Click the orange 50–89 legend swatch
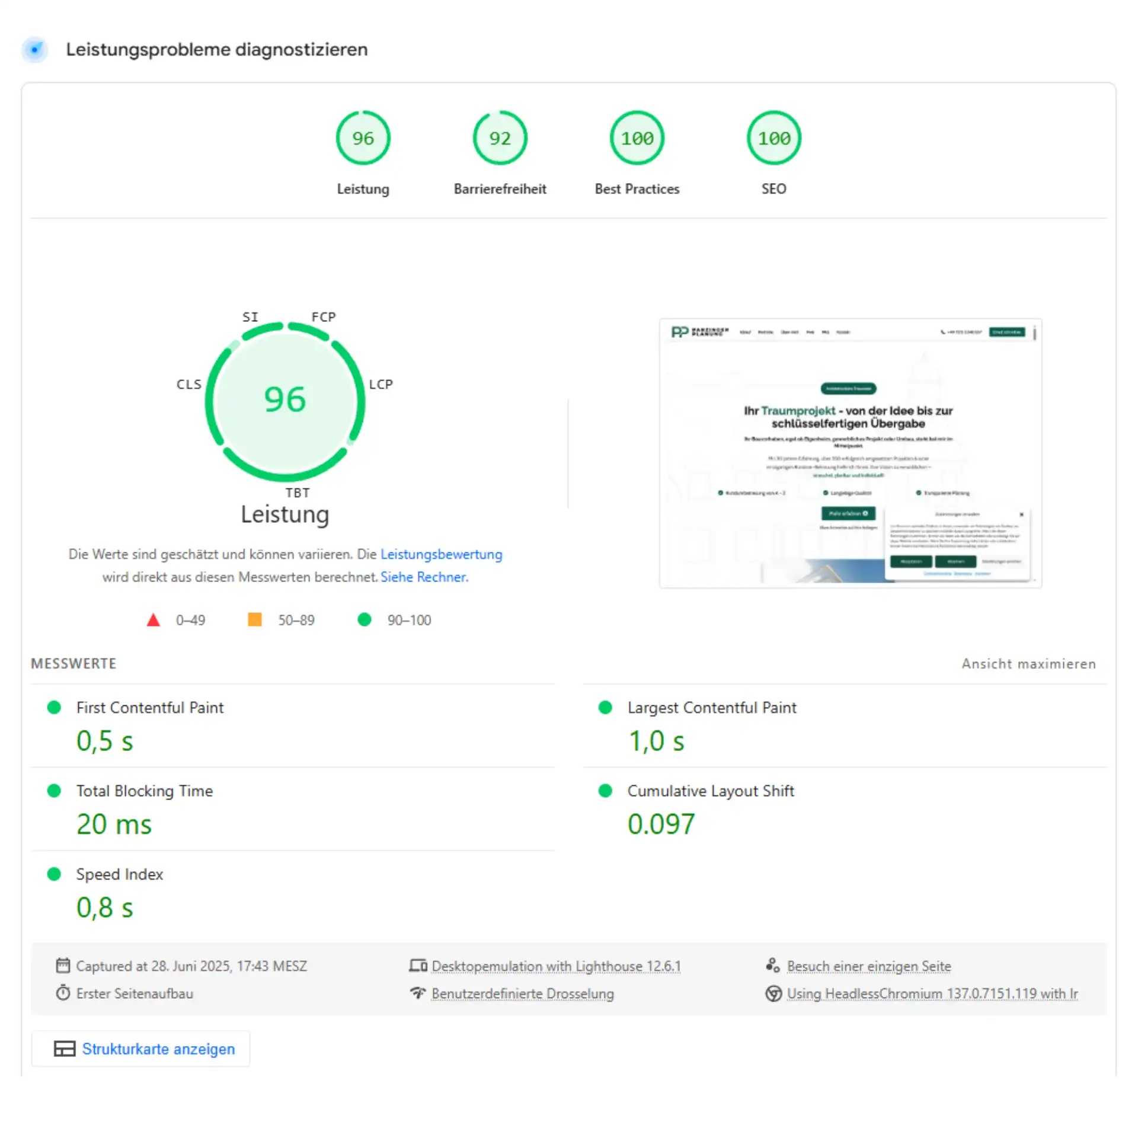Image resolution: width=1138 pixels, height=1138 pixels. (x=255, y=619)
